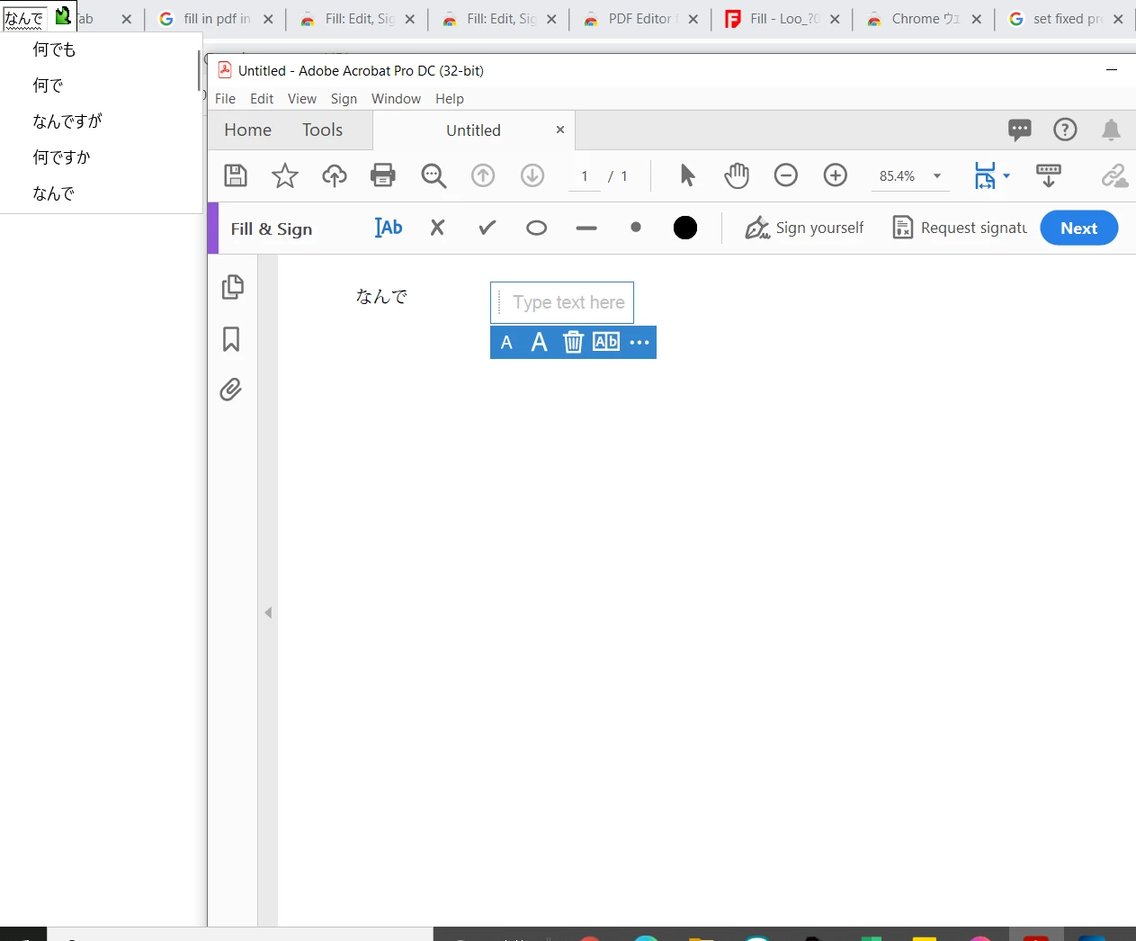Increase text size with the large A
The width and height of the screenshot is (1136, 941).
tap(539, 342)
